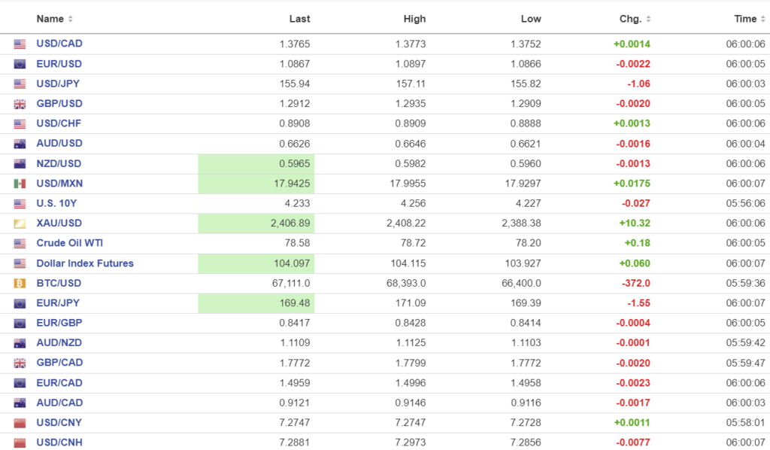Click the Mexican flag icon beside USD/MXN

tap(20, 184)
